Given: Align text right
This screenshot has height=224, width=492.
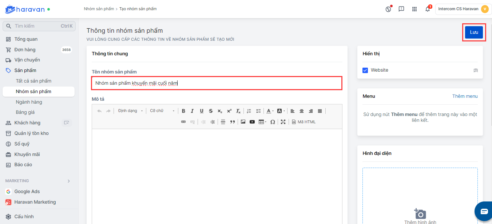Looking at the screenshot, I should coord(311,111).
